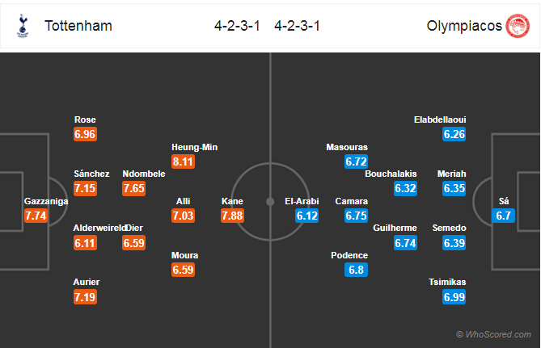Image resolution: width=541 pixels, height=348 pixels.
Task: Click Sá's 6.7 rating badge
Action: click(x=503, y=216)
